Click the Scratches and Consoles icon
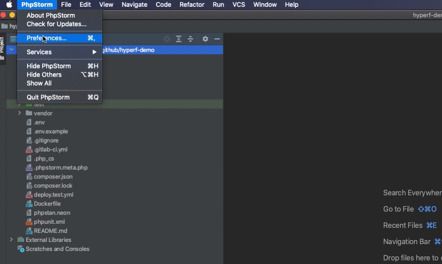442x264 pixels. [x=21, y=249]
